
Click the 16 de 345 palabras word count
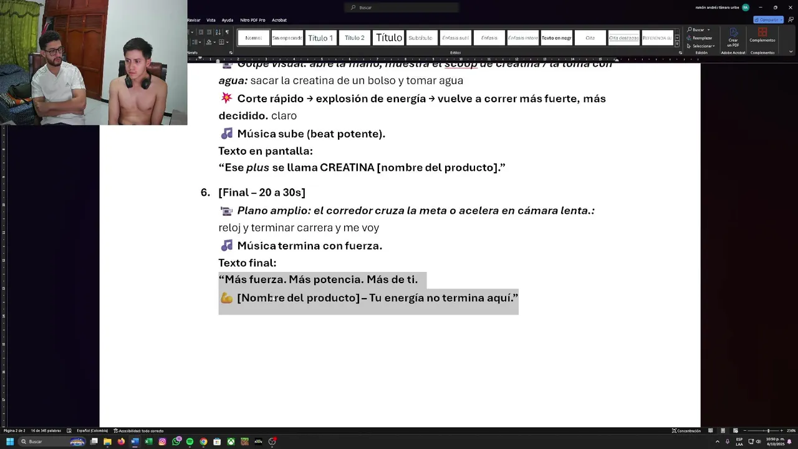point(46,430)
